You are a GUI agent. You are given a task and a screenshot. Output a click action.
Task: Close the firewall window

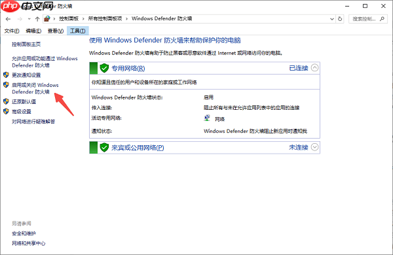point(383,6)
